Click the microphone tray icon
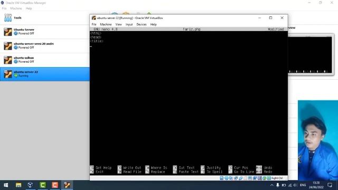The height and width of the screenshot is (190, 338). 278,185
